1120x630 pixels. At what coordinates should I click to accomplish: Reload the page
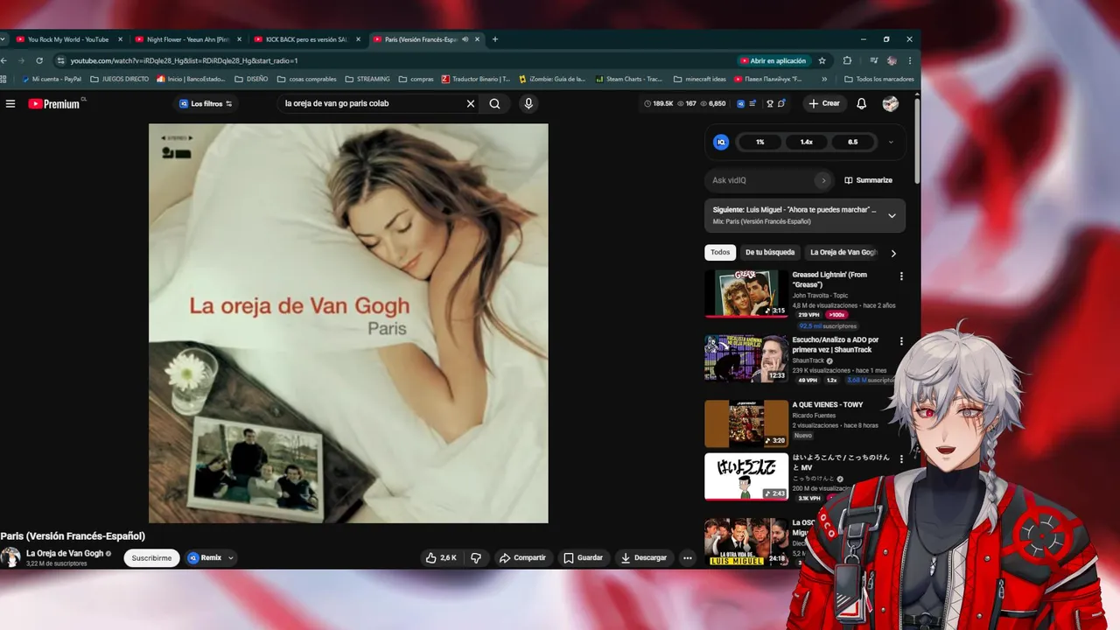(x=39, y=60)
